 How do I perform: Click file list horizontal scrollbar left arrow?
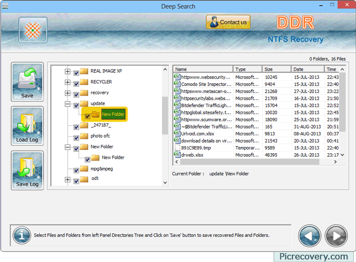(x=177, y=162)
